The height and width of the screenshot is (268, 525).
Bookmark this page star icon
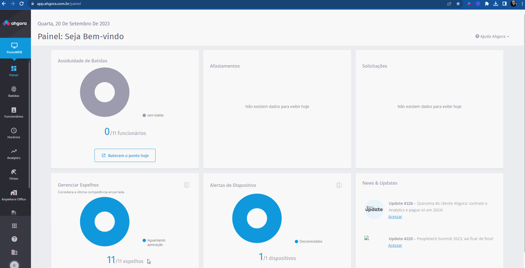pos(458,4)
